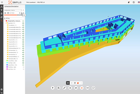Pause the schedule simulation playback
The height and width of the screenshot is (94, 140).
[x=21, y=13]
